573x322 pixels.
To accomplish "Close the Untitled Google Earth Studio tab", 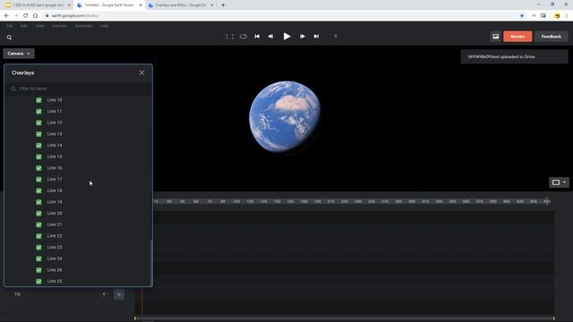I will (141, 5).
